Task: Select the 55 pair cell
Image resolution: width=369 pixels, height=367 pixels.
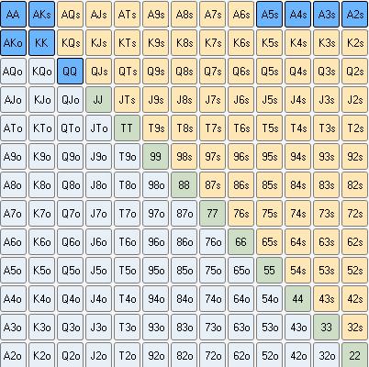Action: point(269,270)
